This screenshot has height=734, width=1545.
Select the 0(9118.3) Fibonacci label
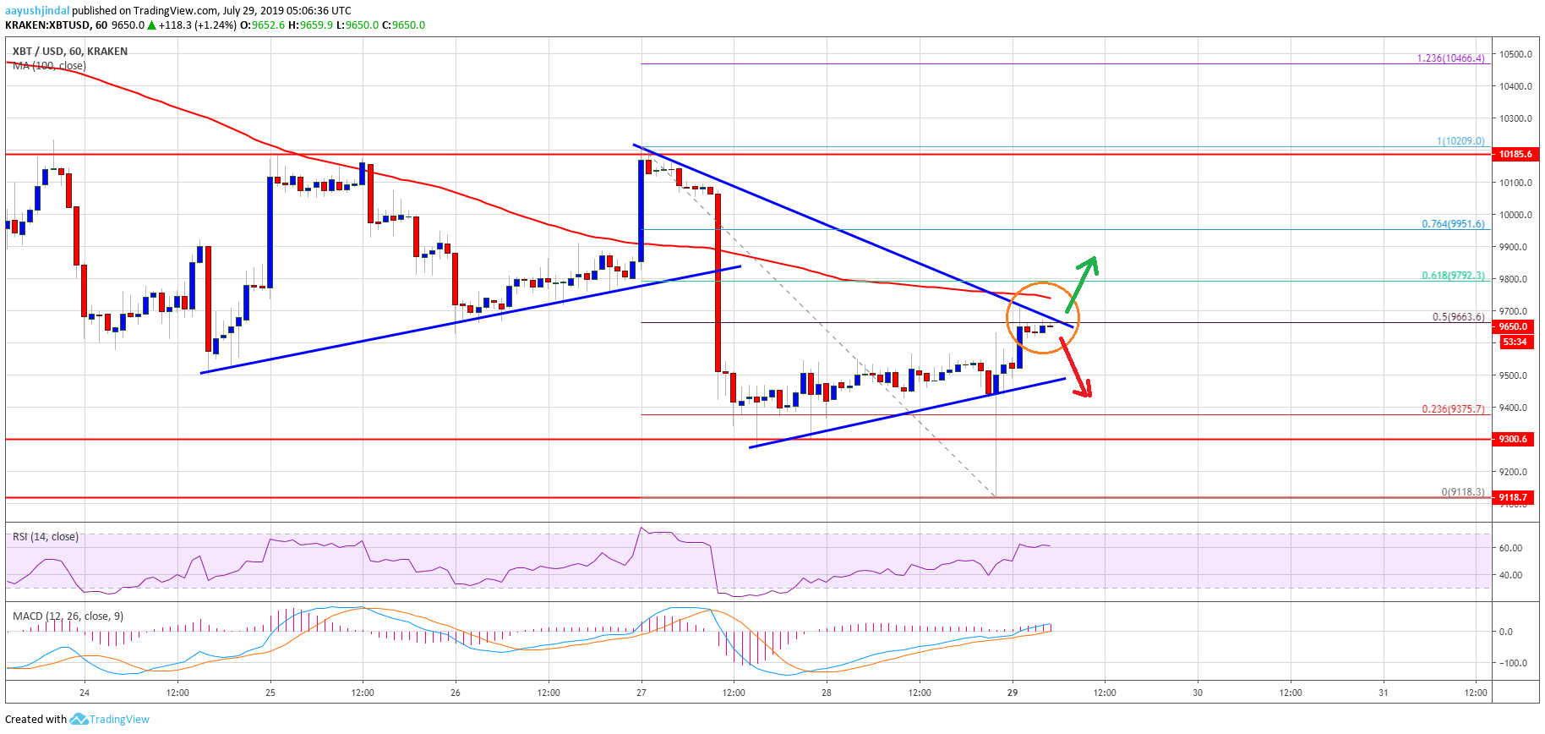pos(1463,492)
